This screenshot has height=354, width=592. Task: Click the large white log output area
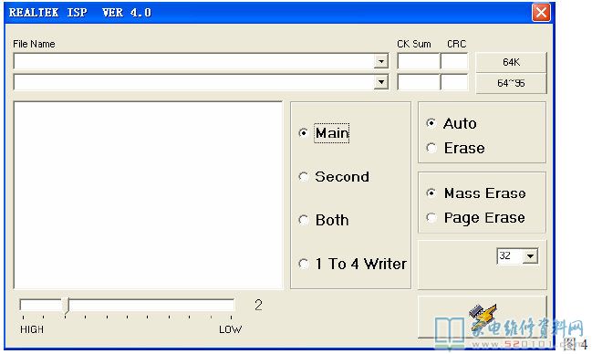tap(148, 195)
